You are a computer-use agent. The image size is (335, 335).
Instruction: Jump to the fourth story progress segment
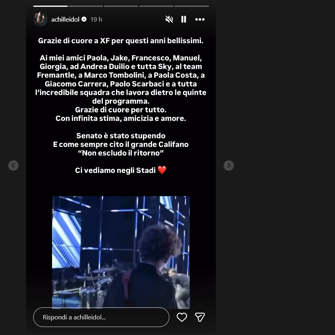(x=156, y=6)
